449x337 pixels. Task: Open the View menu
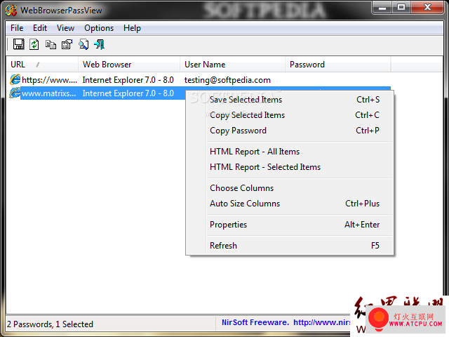65,28
